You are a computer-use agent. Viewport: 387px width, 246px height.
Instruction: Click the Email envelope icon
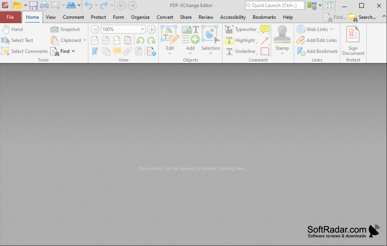click(55, 5)
